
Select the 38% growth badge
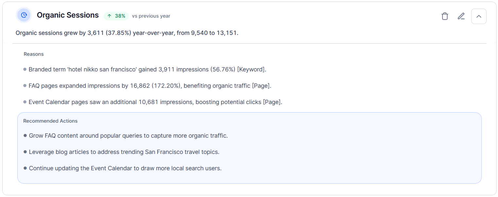[116, 16]
